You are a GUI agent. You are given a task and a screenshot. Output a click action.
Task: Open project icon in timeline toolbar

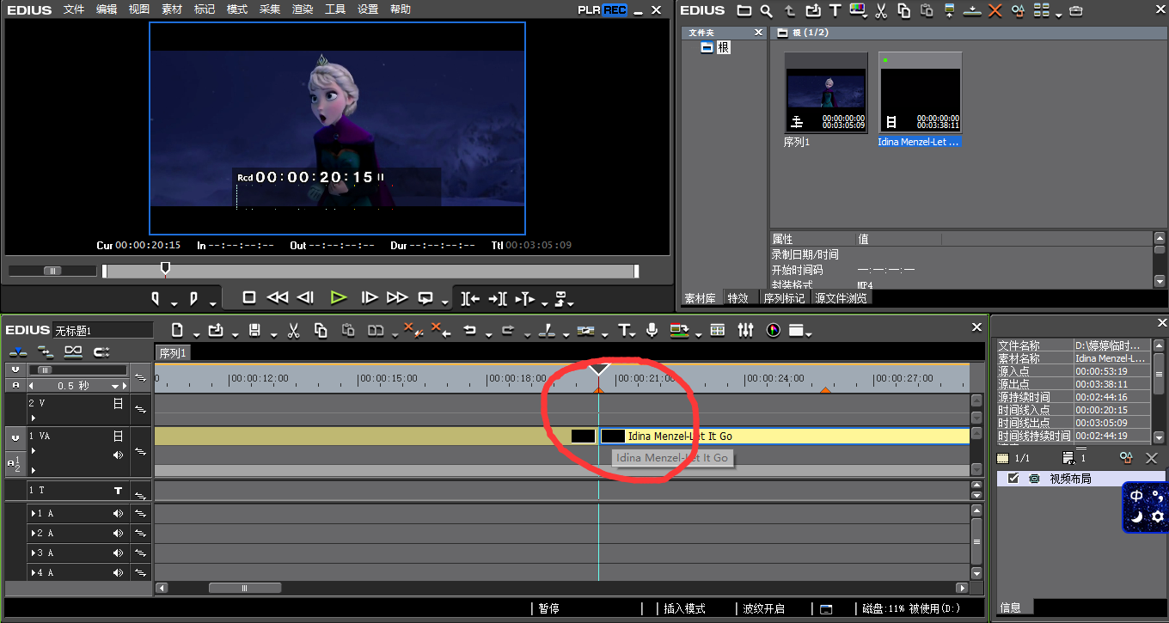tap(215, 330)
